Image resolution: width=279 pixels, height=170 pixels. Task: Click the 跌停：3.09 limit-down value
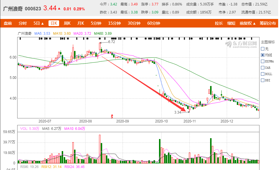[150, 12]
